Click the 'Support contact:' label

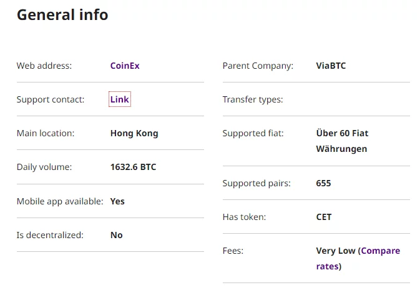pos(51,99)
